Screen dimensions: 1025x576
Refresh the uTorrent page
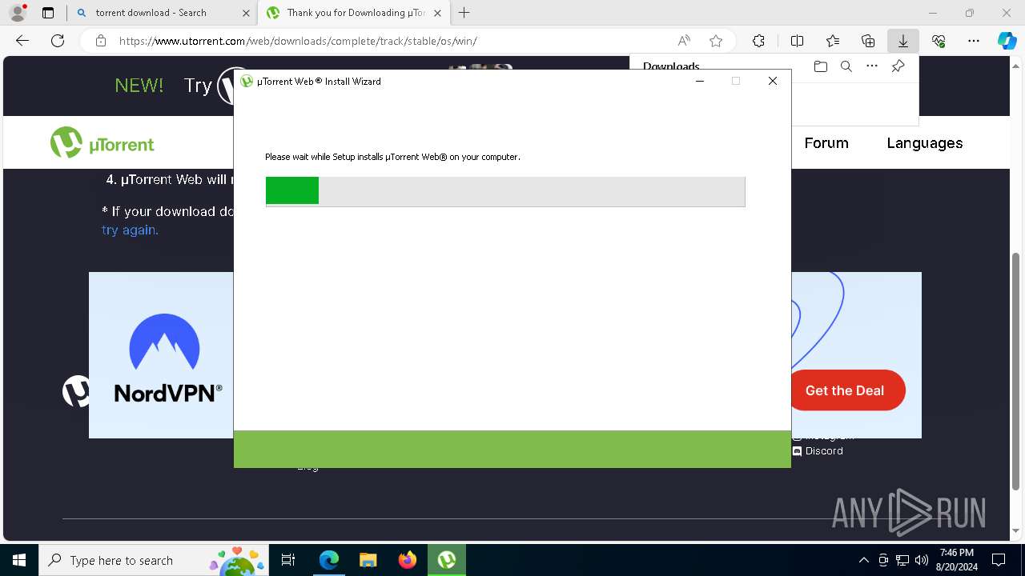click(58, 41)
